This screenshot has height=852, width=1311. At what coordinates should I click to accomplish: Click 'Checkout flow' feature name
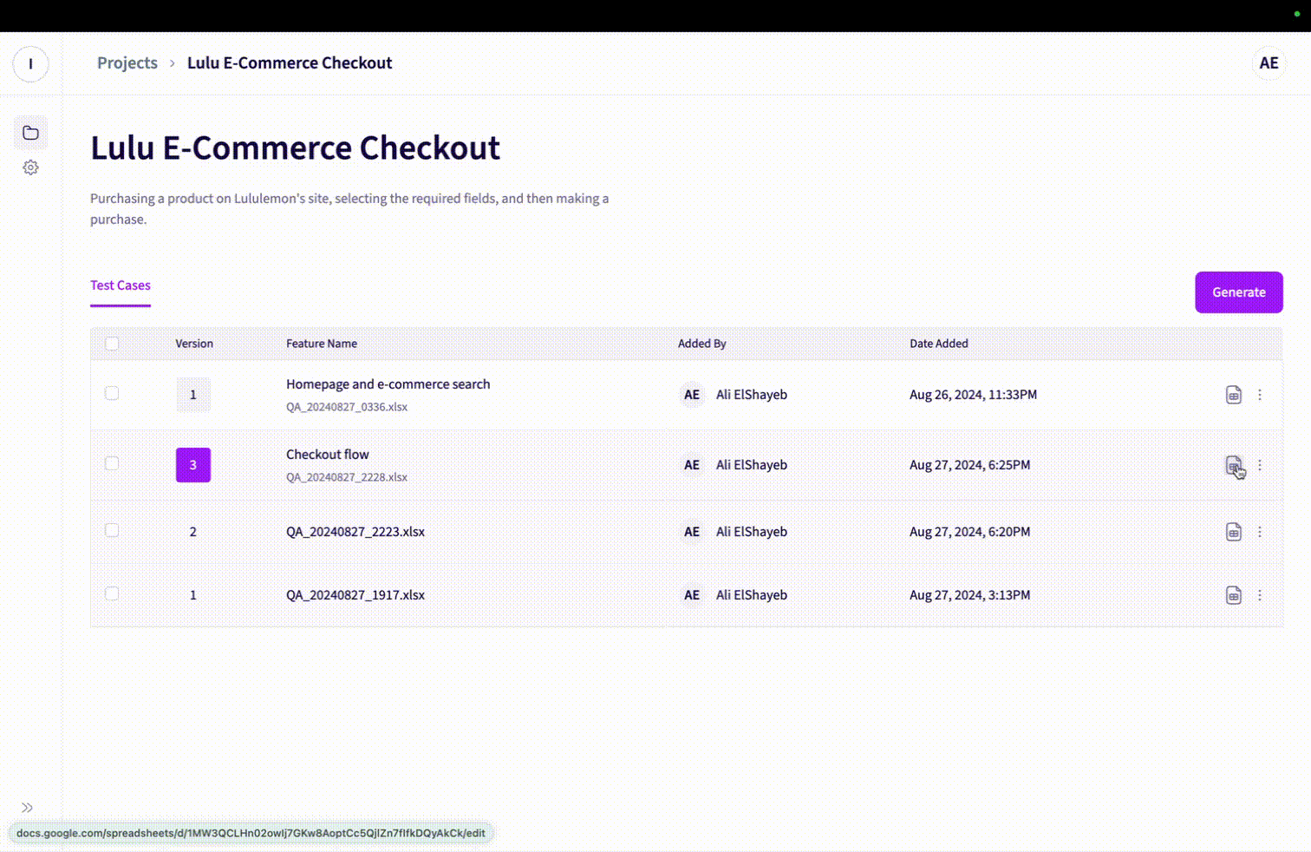tap(328, 455)
